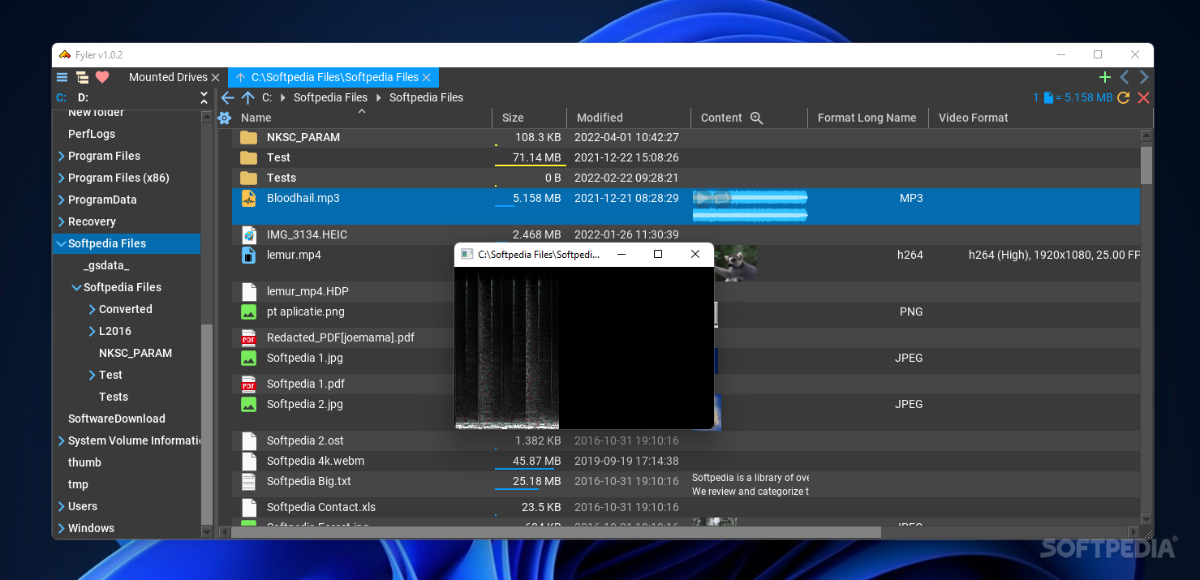Select SoftwareDownload in the folder tree
This screenshot has height=580, width=1200.
tap(117, 419)
